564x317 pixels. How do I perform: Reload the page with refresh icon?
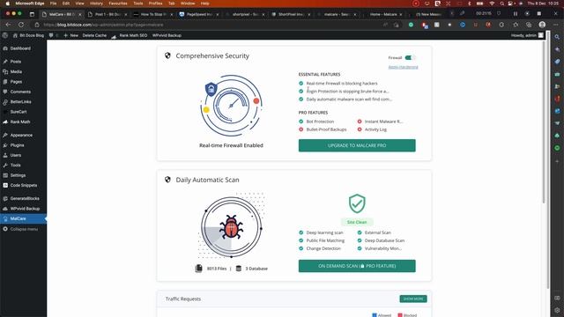pos(21,25)
